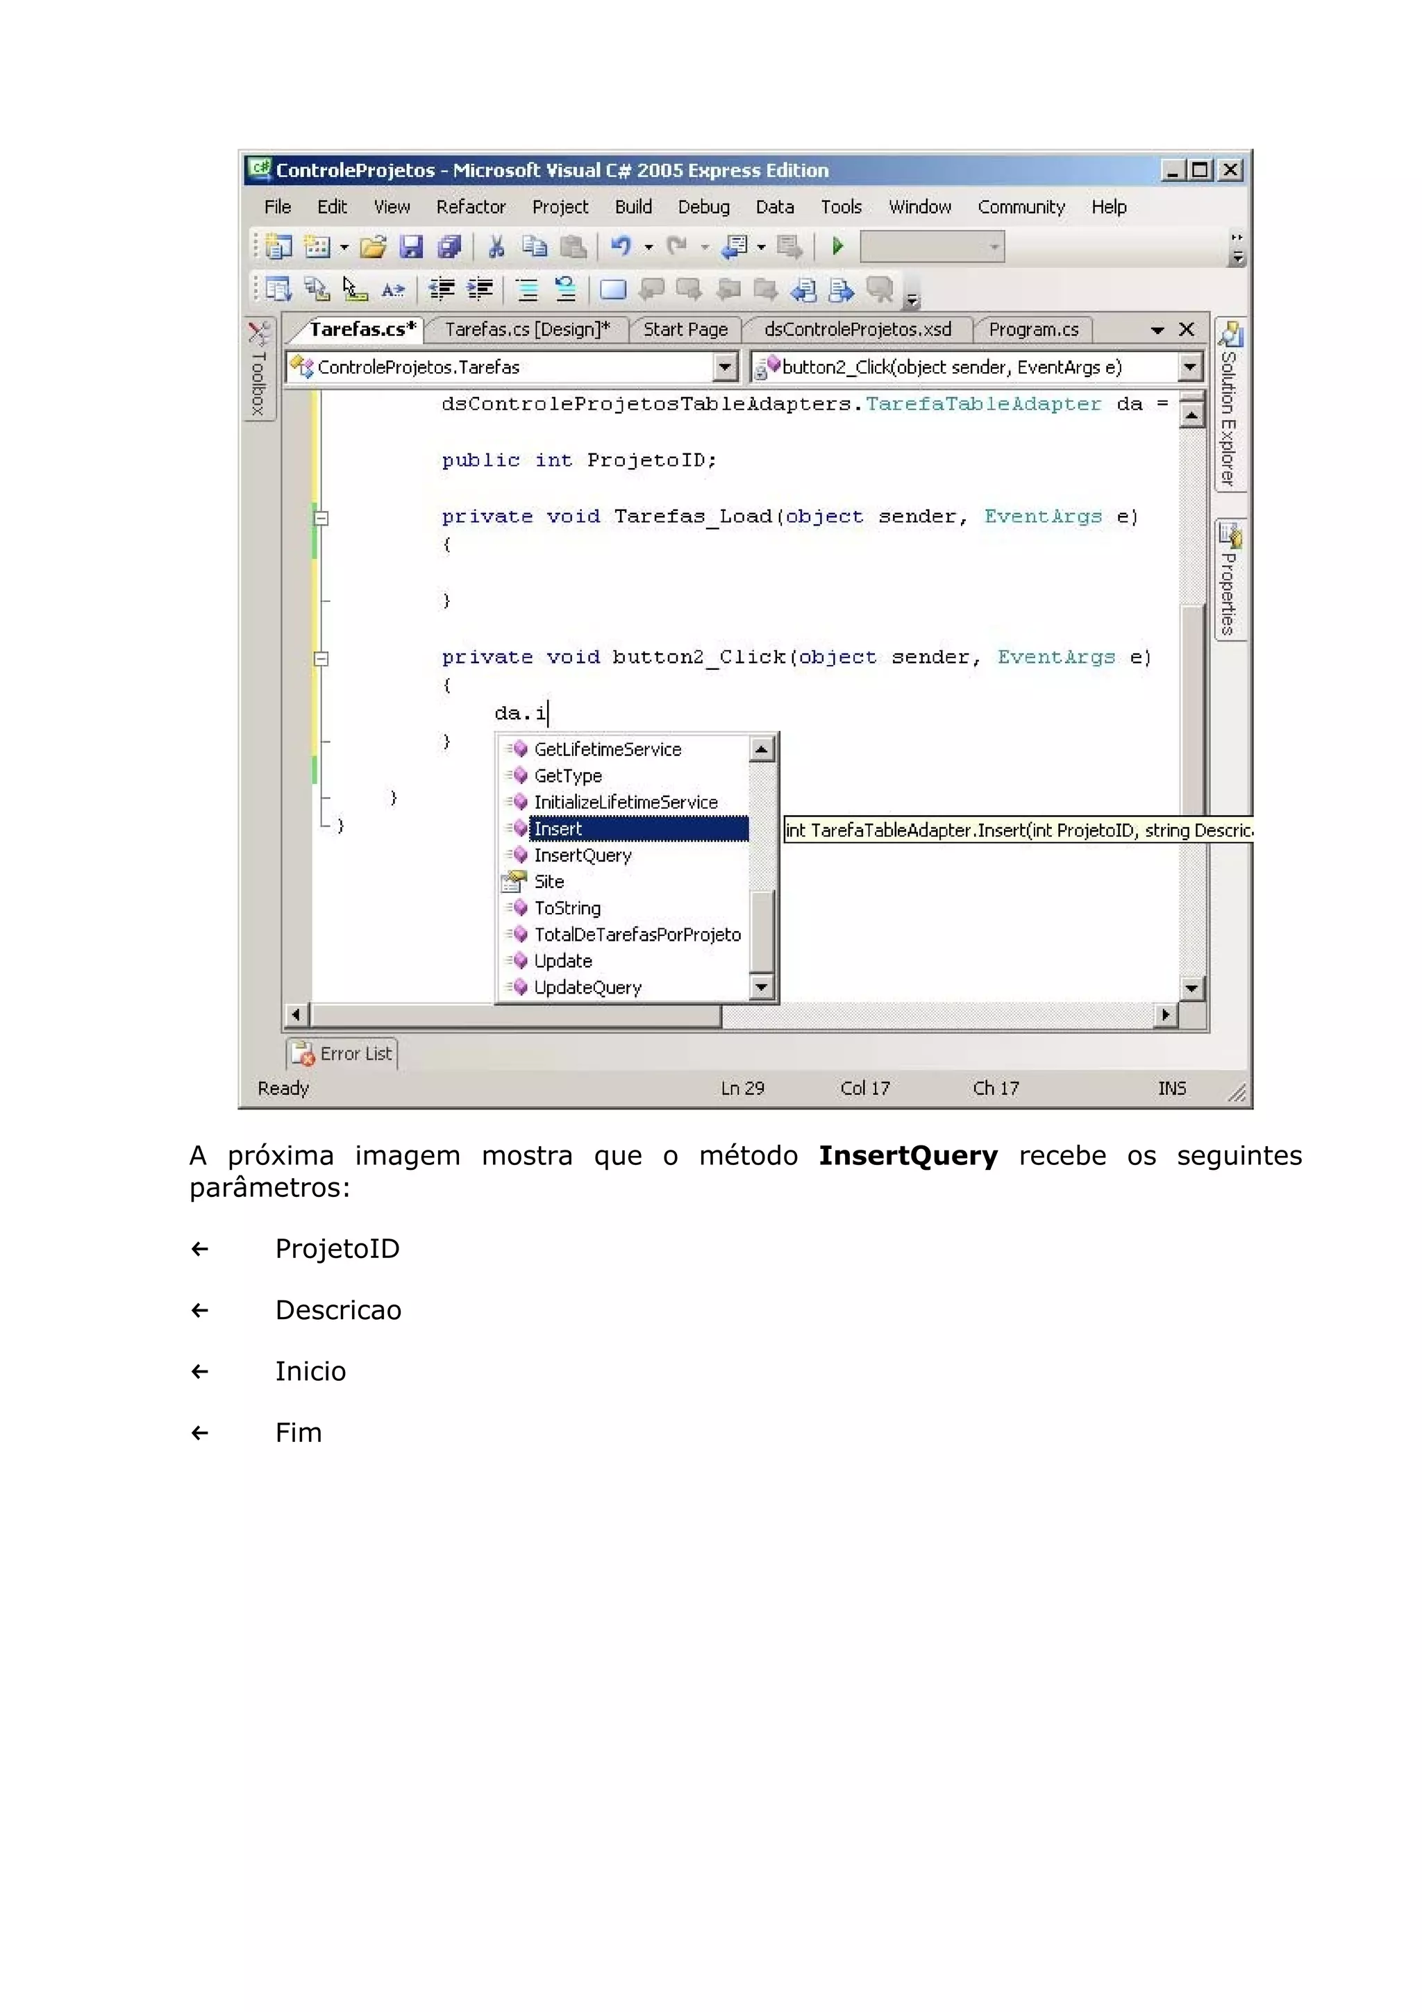Select InsertQuery in the IntelliSense list
This screenshot has height=2012, width=1422.
pos(583,855)
